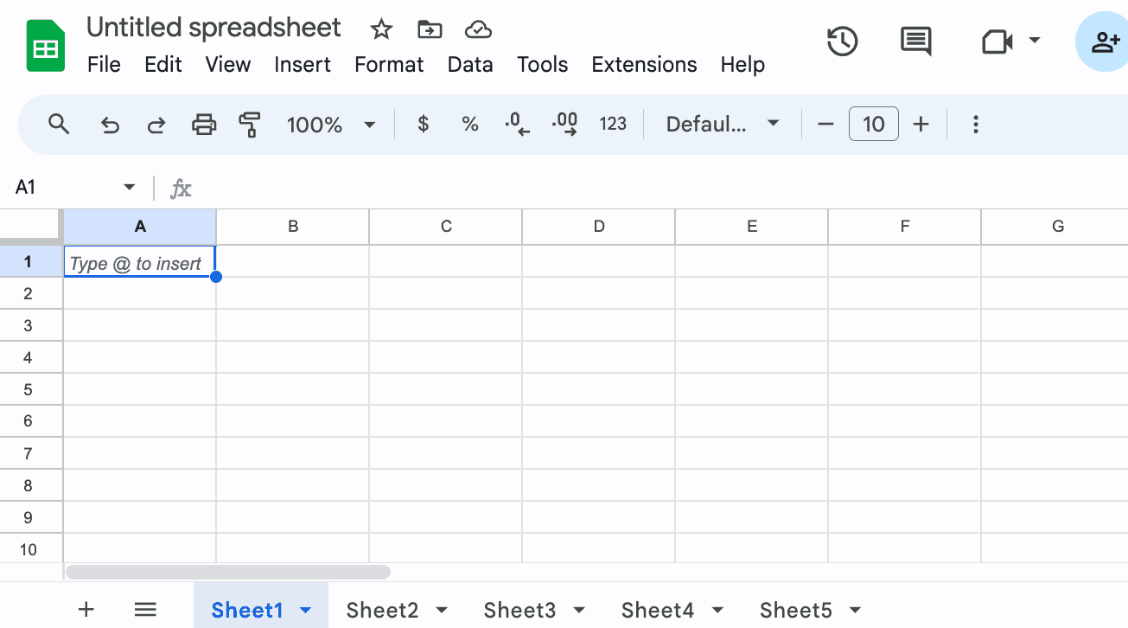Open version history clock icon
The width and height of the screenshot is (1128, 628).
click(843, 42)
